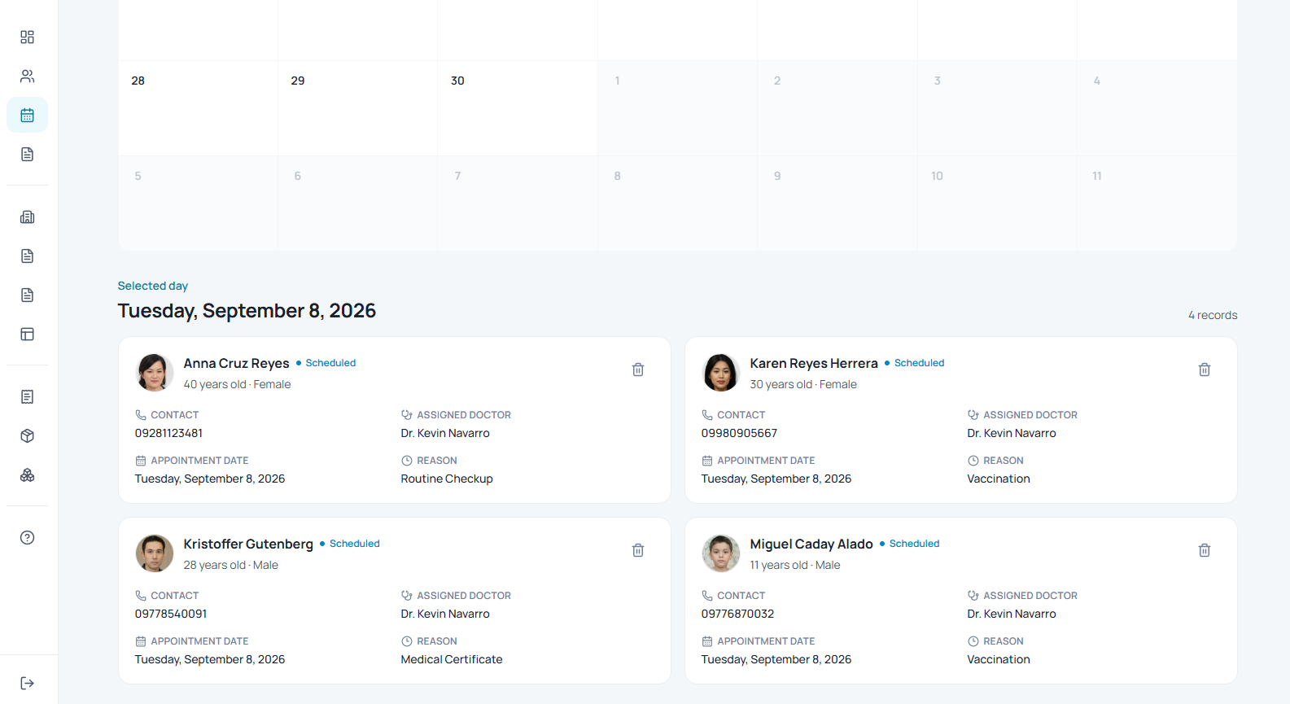Click Karen Reyes Herrera avatar photo
The width and height of the screenshot is (1290, 704).
click(x=721, y=373)
